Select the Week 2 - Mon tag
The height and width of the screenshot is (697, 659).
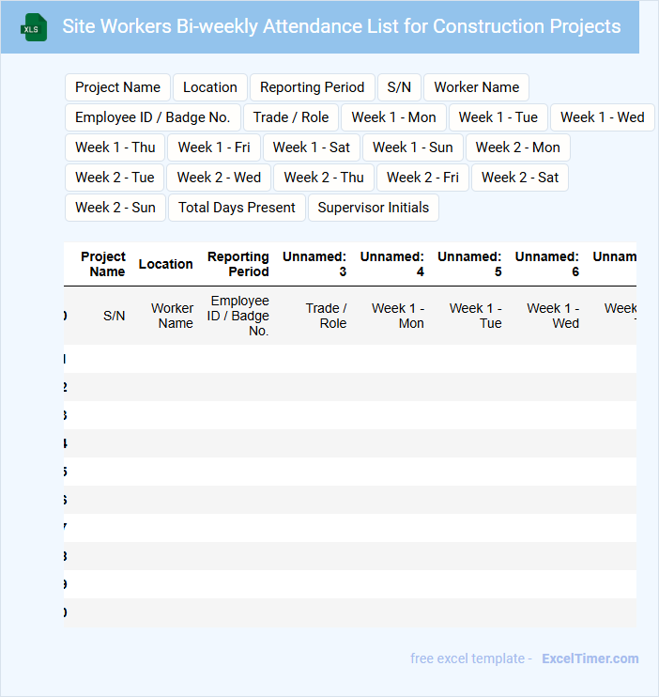(x=517, y=147)
